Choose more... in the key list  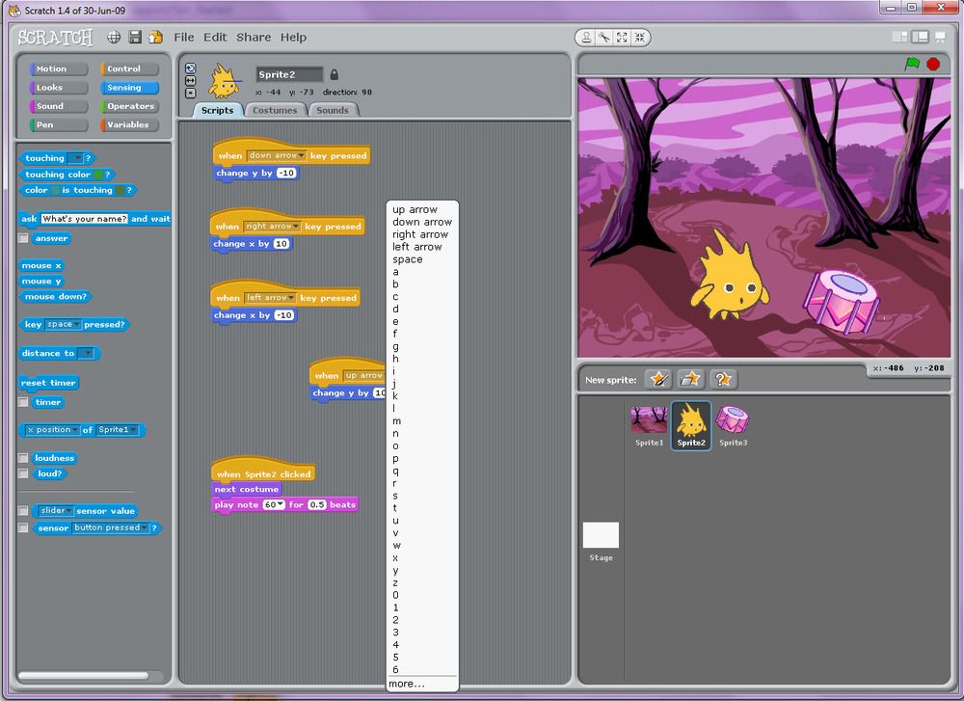tap(407, 684)
